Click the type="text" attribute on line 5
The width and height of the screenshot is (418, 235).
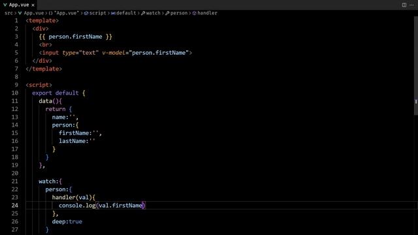[x=80, y=53]
